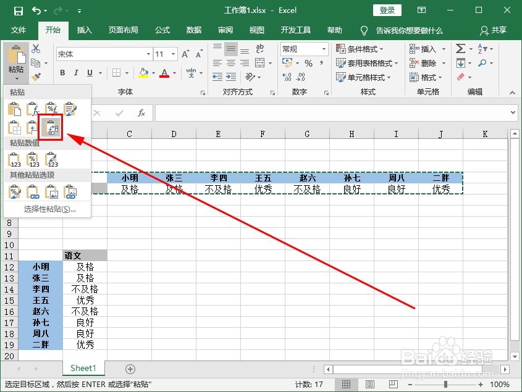Click Increase Decimal icon
The width and height of the screenshot is (522, 392).
(x=287, y=77)
